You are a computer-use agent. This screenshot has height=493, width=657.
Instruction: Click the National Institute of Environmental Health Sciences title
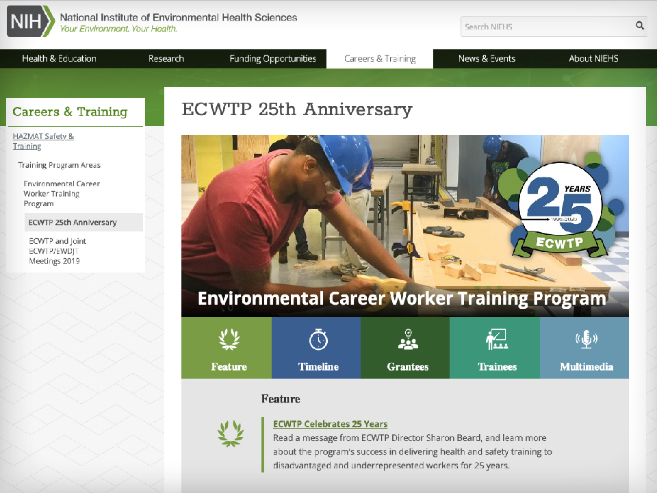(x=179, y=17)
